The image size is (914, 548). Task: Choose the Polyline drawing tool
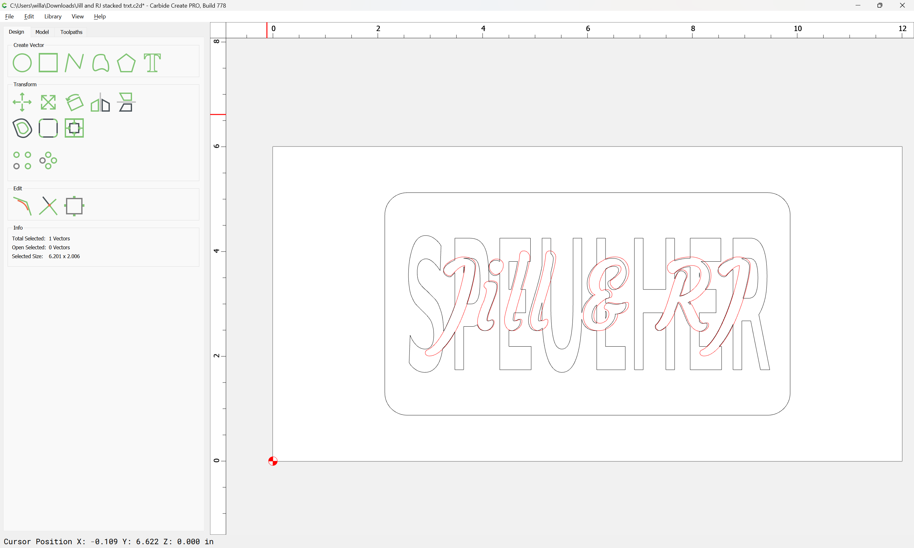pos(74,63)
